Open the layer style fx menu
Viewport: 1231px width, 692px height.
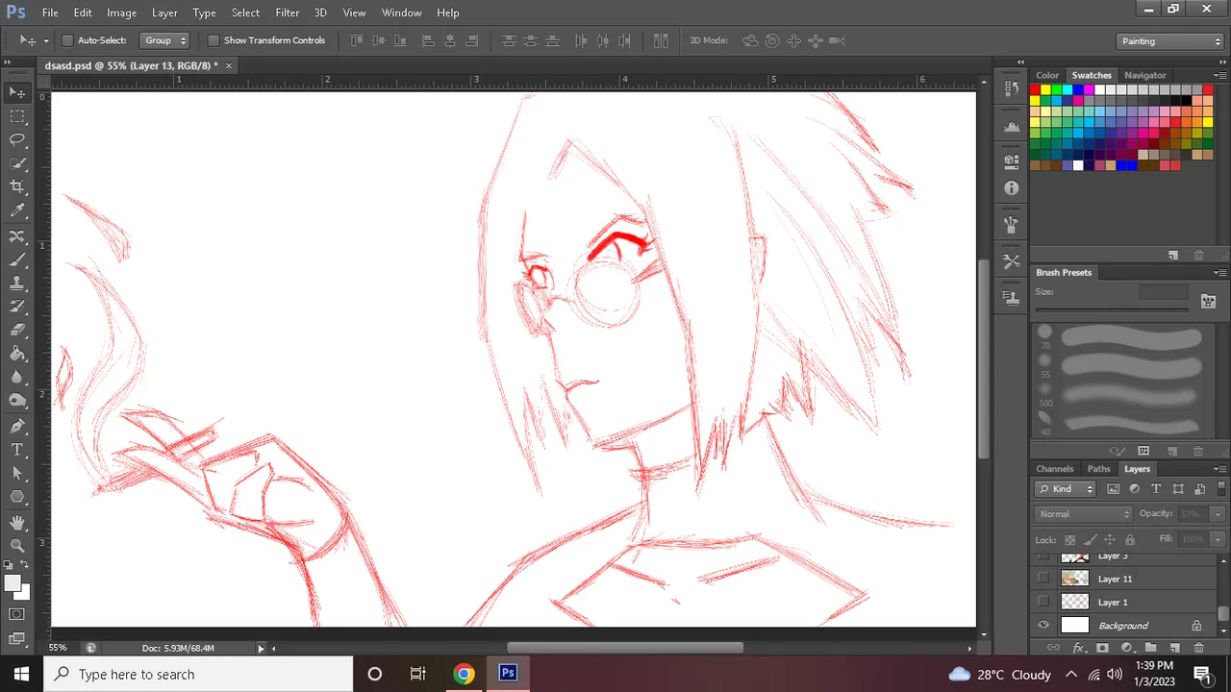1078,649
